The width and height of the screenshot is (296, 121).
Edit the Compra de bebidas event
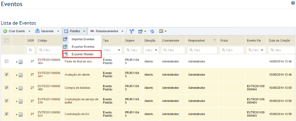click(x=21, y=88)
